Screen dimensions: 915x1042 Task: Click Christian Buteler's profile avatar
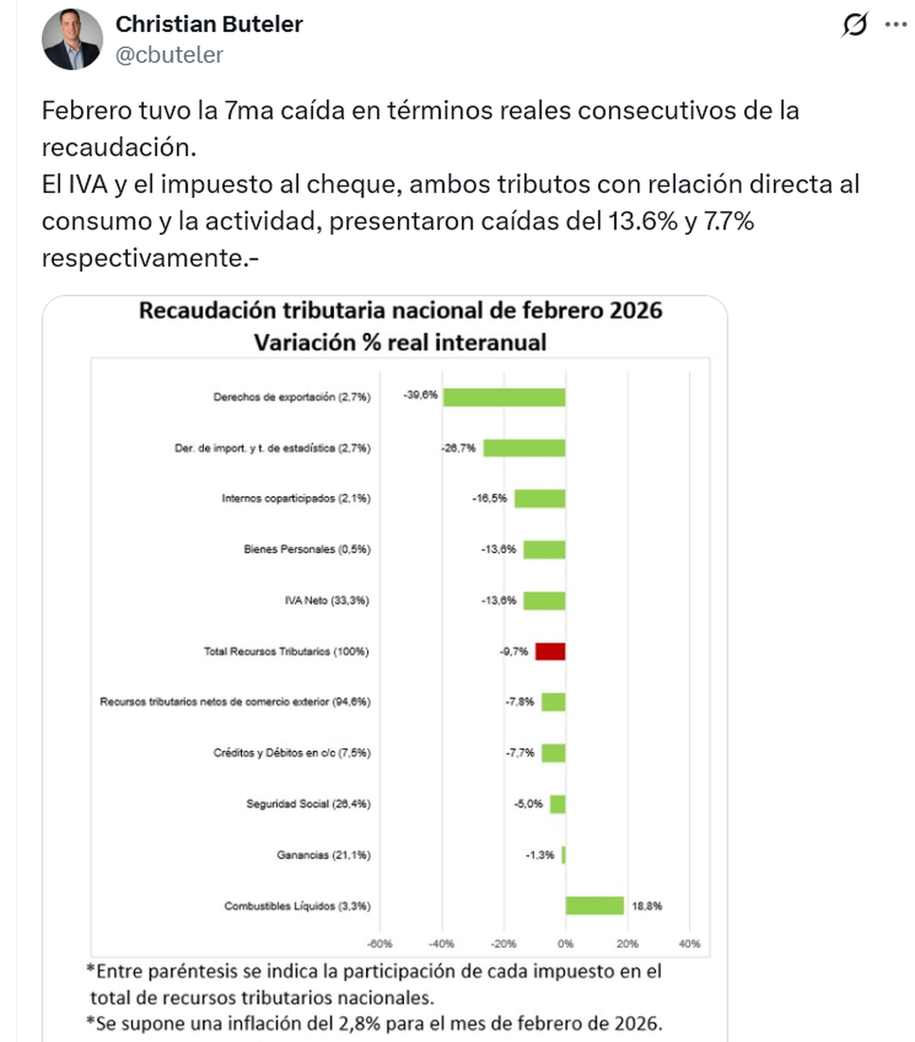click(x=72, y=40)
